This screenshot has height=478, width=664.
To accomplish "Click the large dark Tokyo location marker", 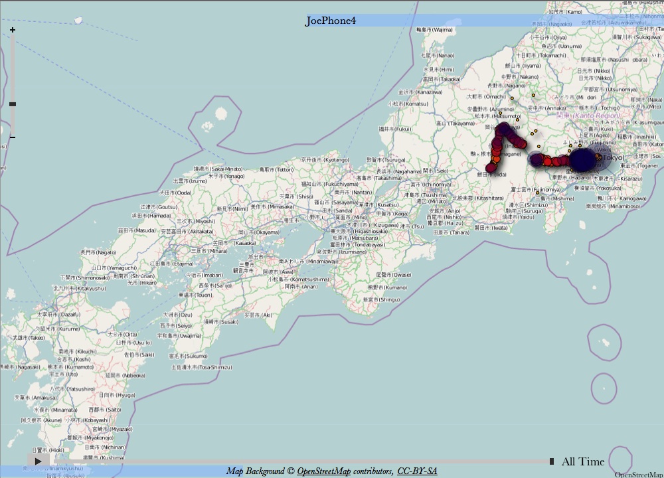I will click(583, 159).
